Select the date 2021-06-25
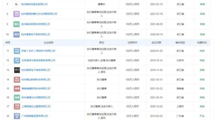The width and height of the screenshot is (214, 120). 156,24
